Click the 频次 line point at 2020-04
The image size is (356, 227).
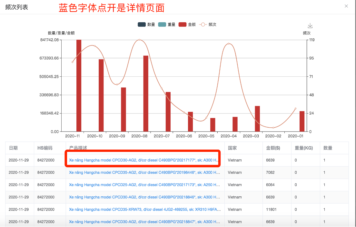point(229,44)
